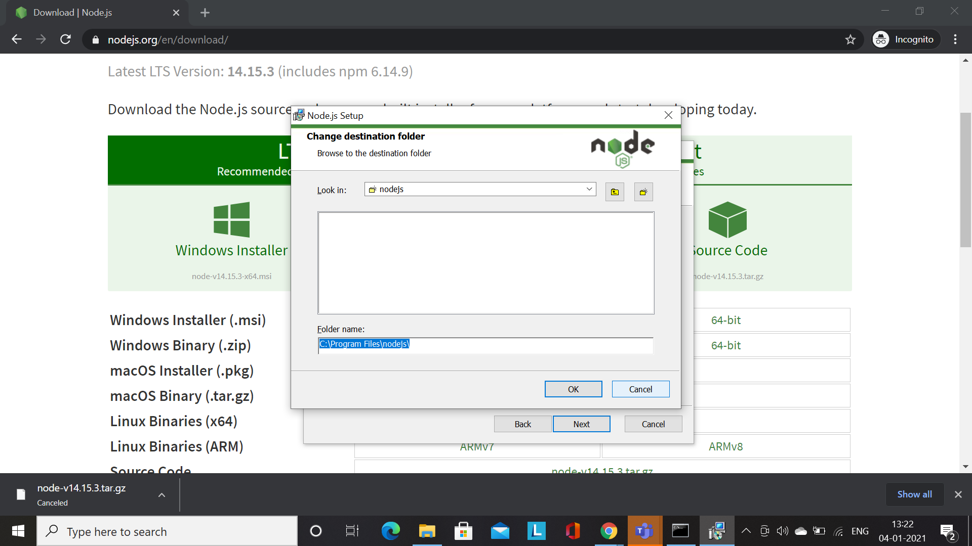
Task: Bookmark this page with the star icon
Action: [x=850, y=39]
